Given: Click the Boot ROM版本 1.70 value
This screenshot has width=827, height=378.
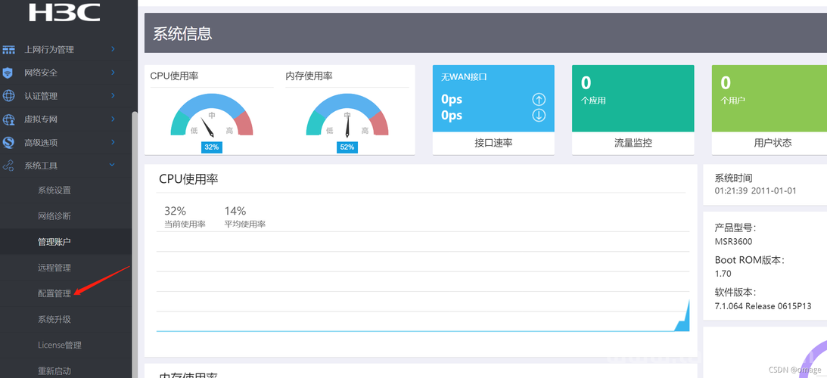Looking at the screenshot, I should [723, 274].
